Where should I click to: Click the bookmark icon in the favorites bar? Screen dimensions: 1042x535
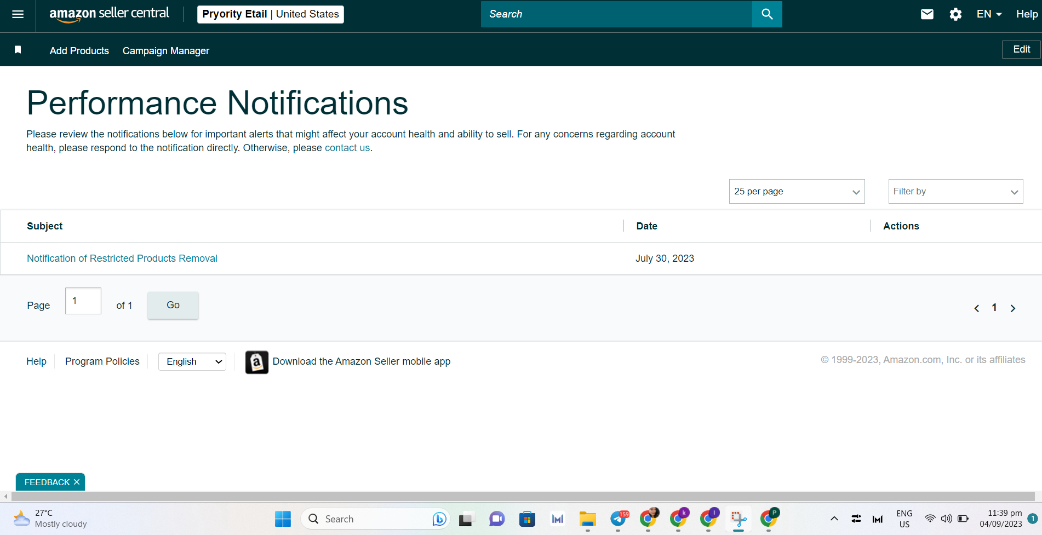tap(18, 50)
